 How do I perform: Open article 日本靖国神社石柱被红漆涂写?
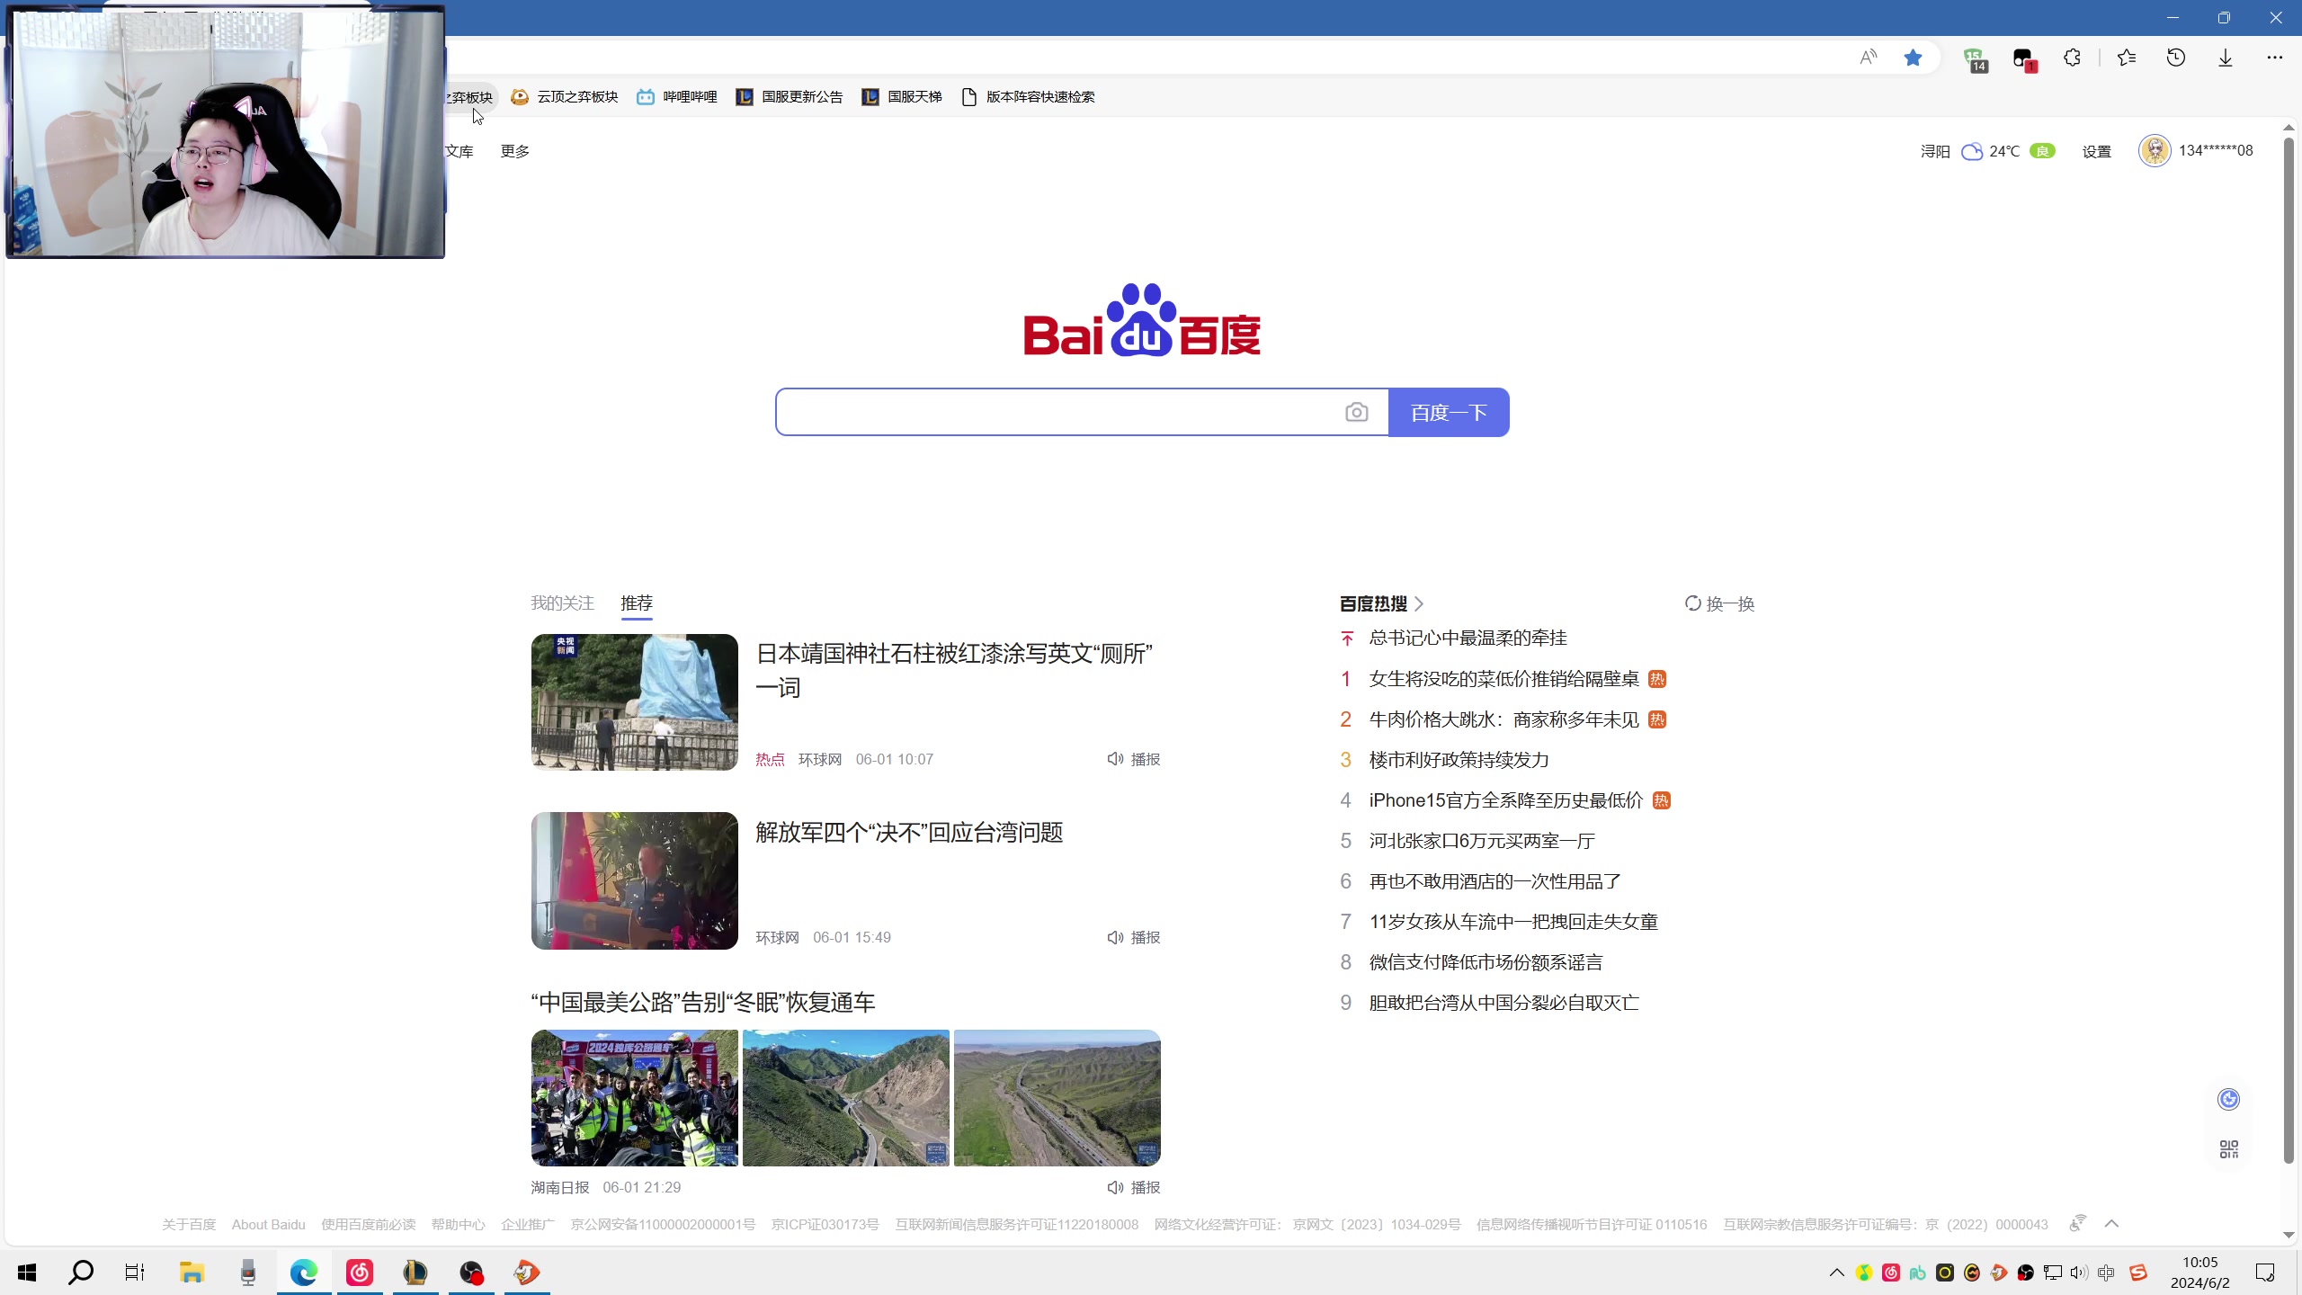click(954, 670)
